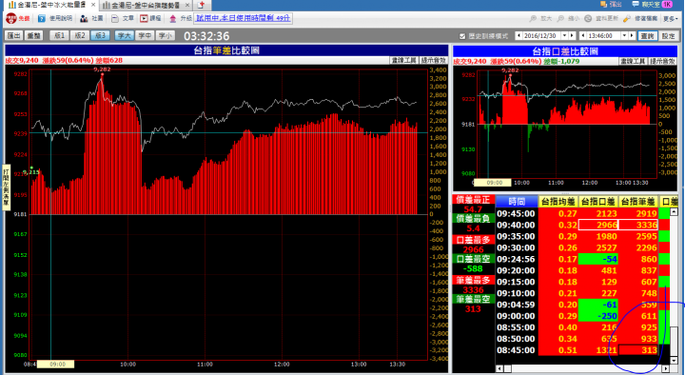Click the date field 2016/12/30

pos(541,36)
